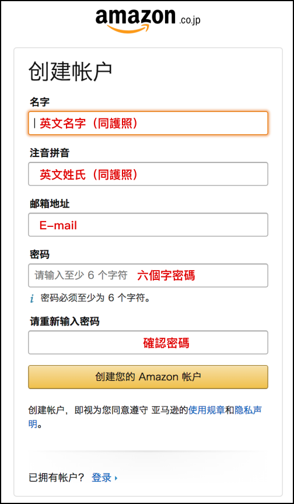The image size is (294, 504).
Task: Click the 请重新输入密码 confirm password field
Action: tap(148, 342)
